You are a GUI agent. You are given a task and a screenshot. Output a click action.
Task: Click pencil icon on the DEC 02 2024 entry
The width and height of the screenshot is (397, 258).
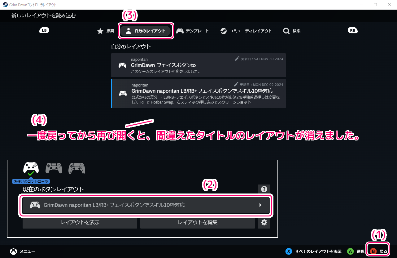[236, 84]
